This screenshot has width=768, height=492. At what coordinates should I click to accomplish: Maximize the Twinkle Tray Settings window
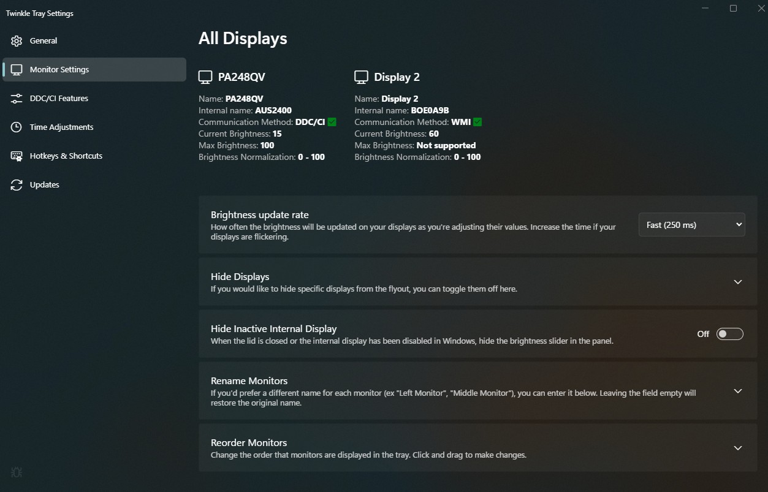coord(733,9)
